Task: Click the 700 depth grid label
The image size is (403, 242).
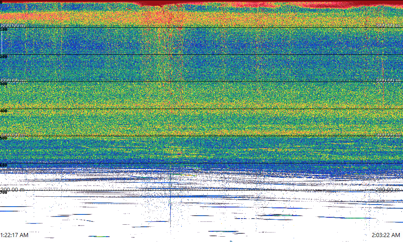Action: [x=4, y=193]
